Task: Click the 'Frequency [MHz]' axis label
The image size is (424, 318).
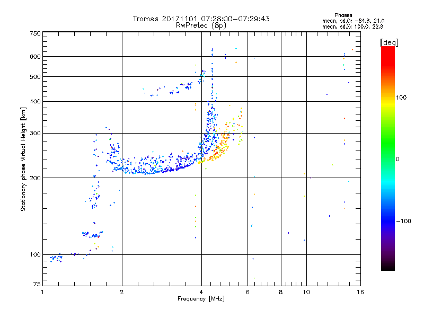Action: point(201,299)
